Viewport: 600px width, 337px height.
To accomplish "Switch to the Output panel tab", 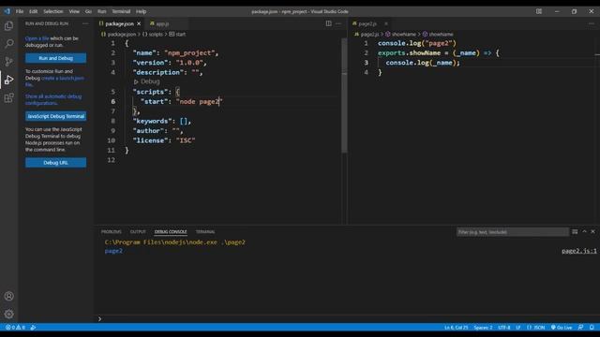I will pyautogui.click(x=138, y=232).
